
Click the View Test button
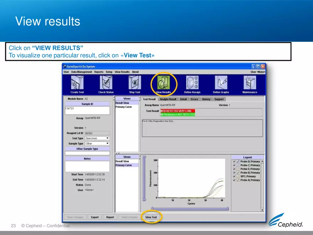tap(151, 217)
